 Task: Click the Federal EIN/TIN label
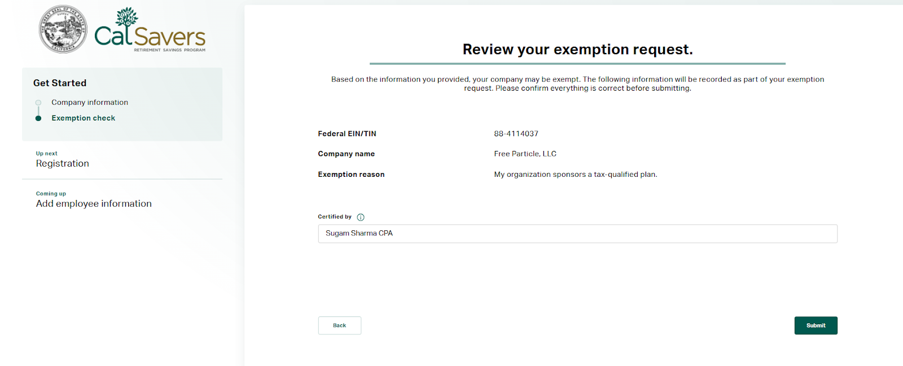tap(347, 134)
